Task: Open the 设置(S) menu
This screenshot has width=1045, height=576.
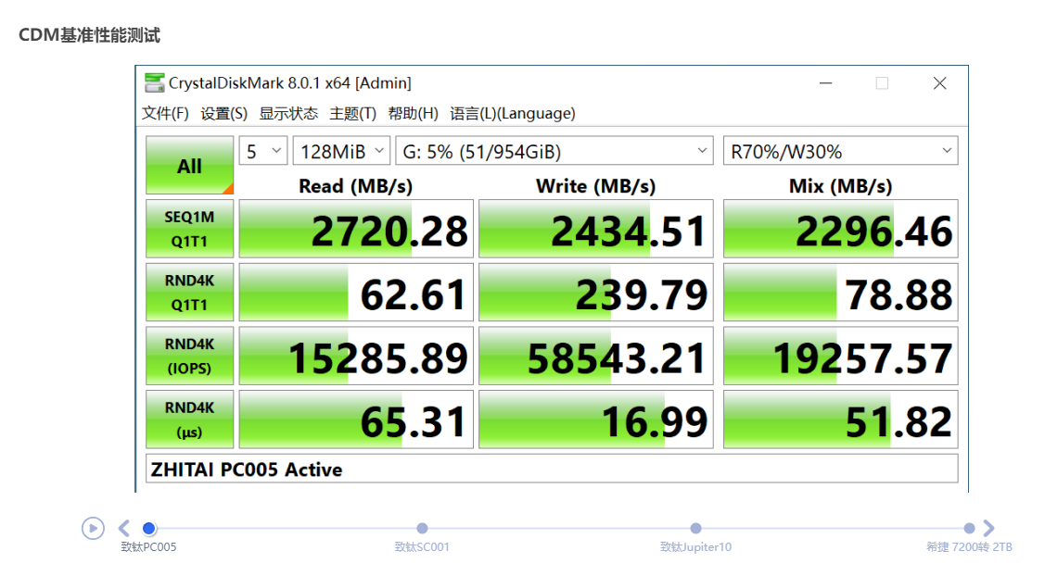Action: coord(224,113)
